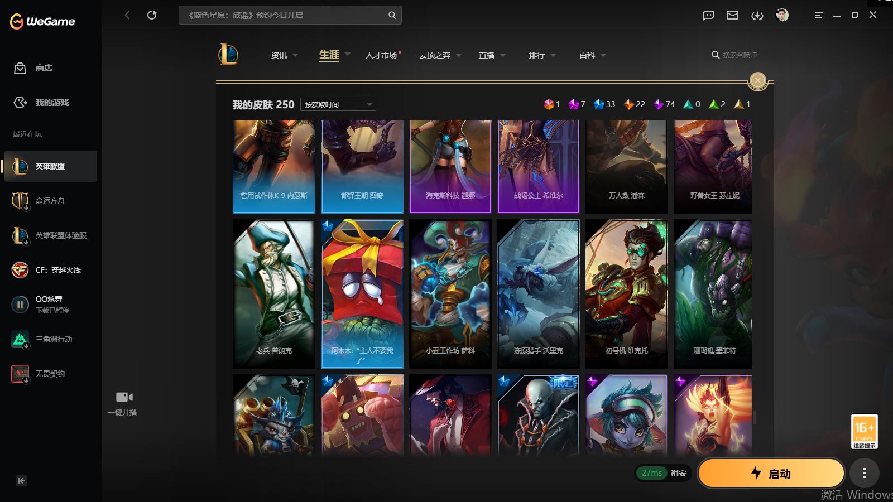
Task: Select 英雄联盟 in recent games
Action: (51, 166)
